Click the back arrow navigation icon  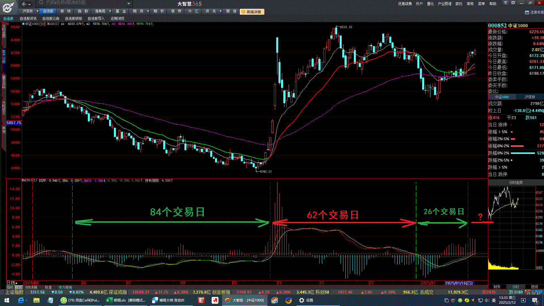click(24, 4)
